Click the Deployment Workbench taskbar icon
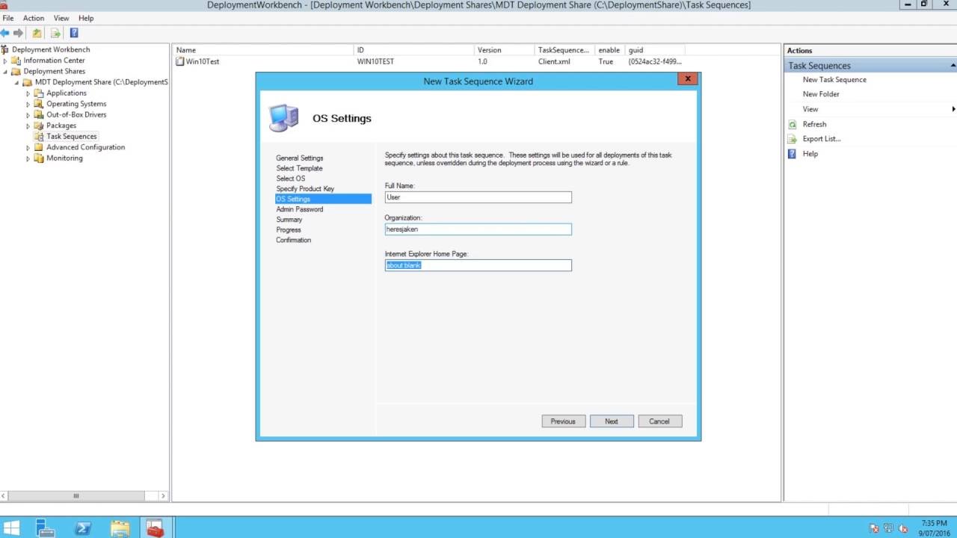The height and width of the screenshot is (538, 957). point(155,529)
